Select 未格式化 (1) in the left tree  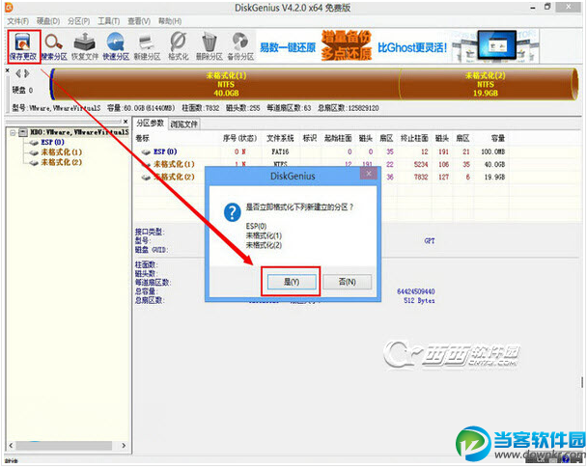point(62,151)
